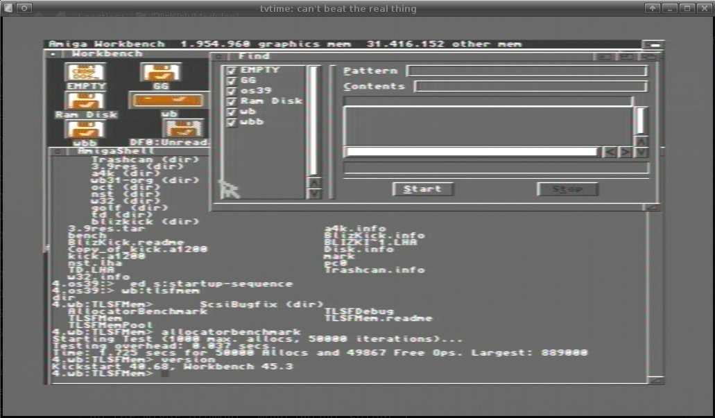Screen dimensions: 715x418
Task: Click results scroll-right arrow
Action: (x=625, y=153)
